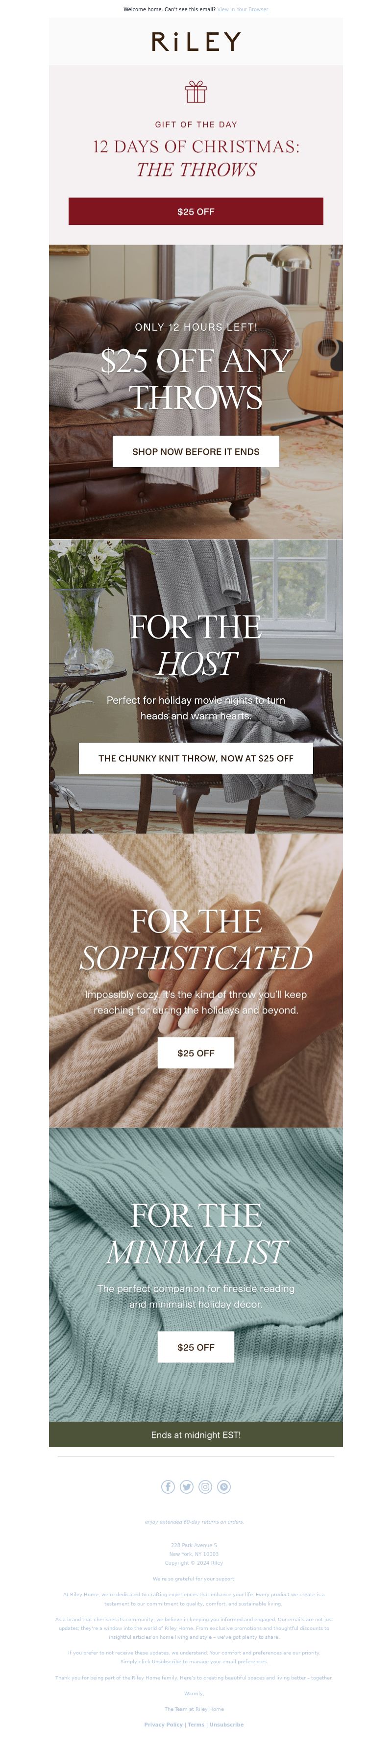Open the Riley Facebook page icon
392x1752 pixels.
[168, 1487]
